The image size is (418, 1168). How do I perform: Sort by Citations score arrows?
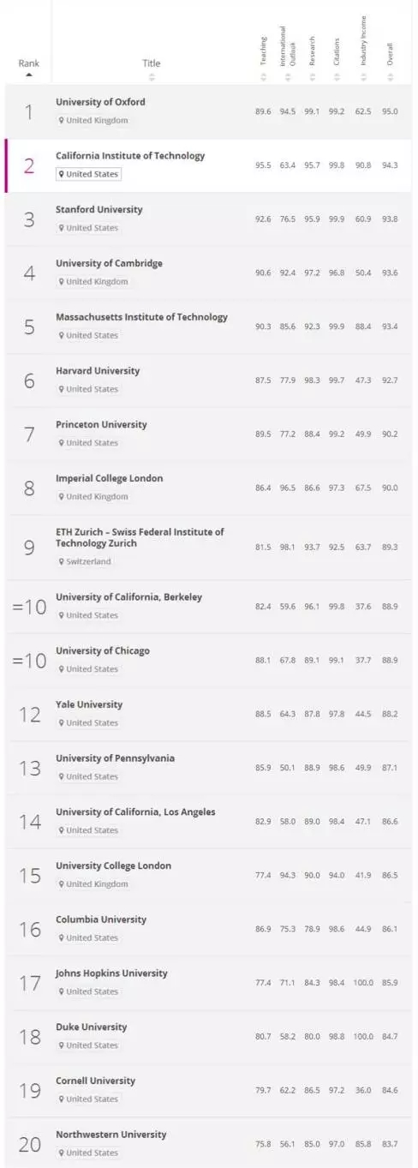point(337,77)
